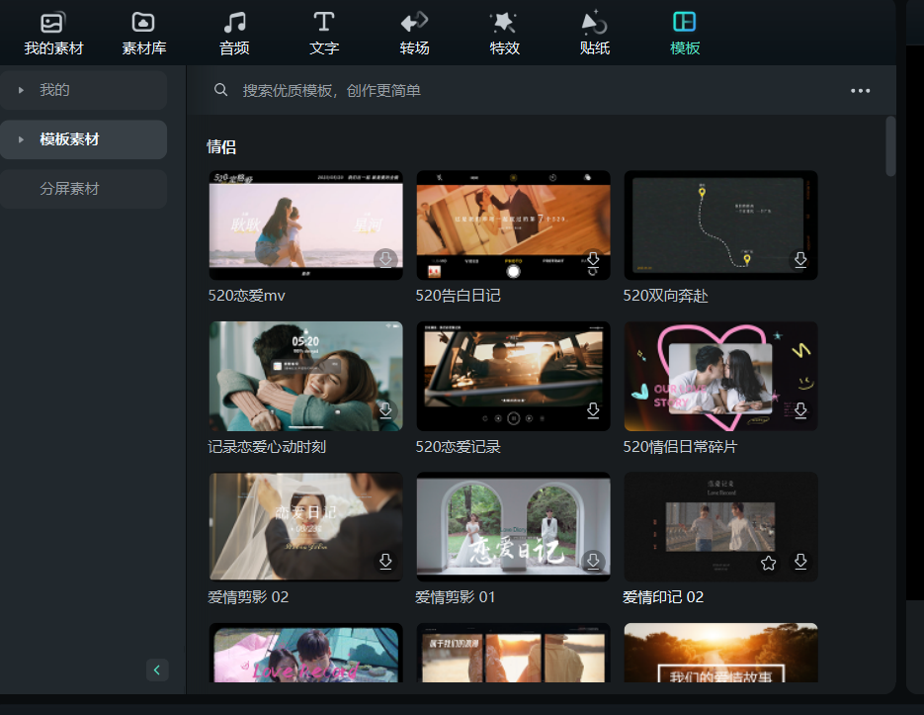This screenshot has height=715, width=924.
Task: Select the 文字 text tool icon
Action: 324,23
